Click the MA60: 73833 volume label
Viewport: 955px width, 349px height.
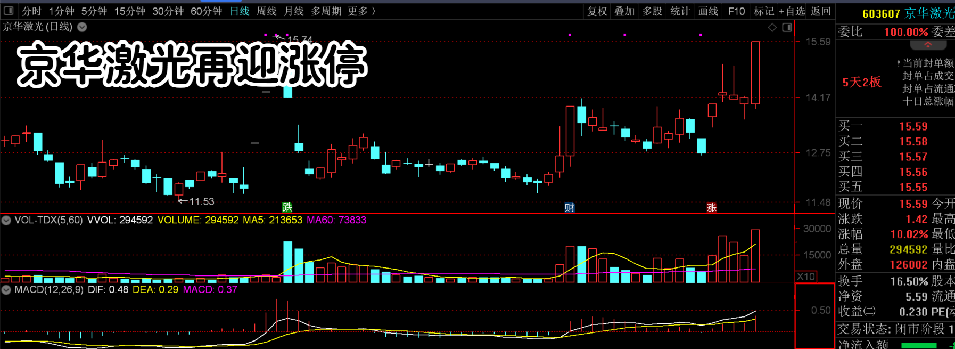336,220
